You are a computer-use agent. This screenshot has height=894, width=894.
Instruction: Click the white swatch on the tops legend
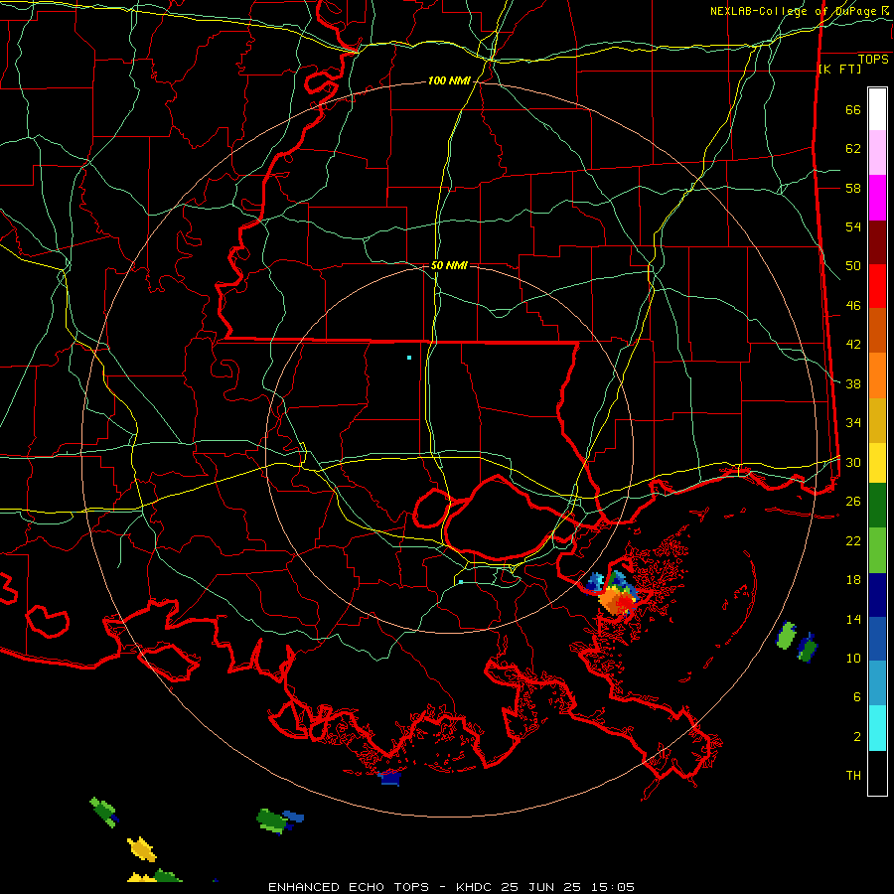877,109
